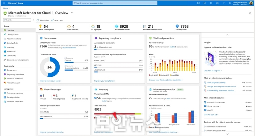255x136 pixels.
Task: Open the ellipsis more options menu
Action: point(72,13)
